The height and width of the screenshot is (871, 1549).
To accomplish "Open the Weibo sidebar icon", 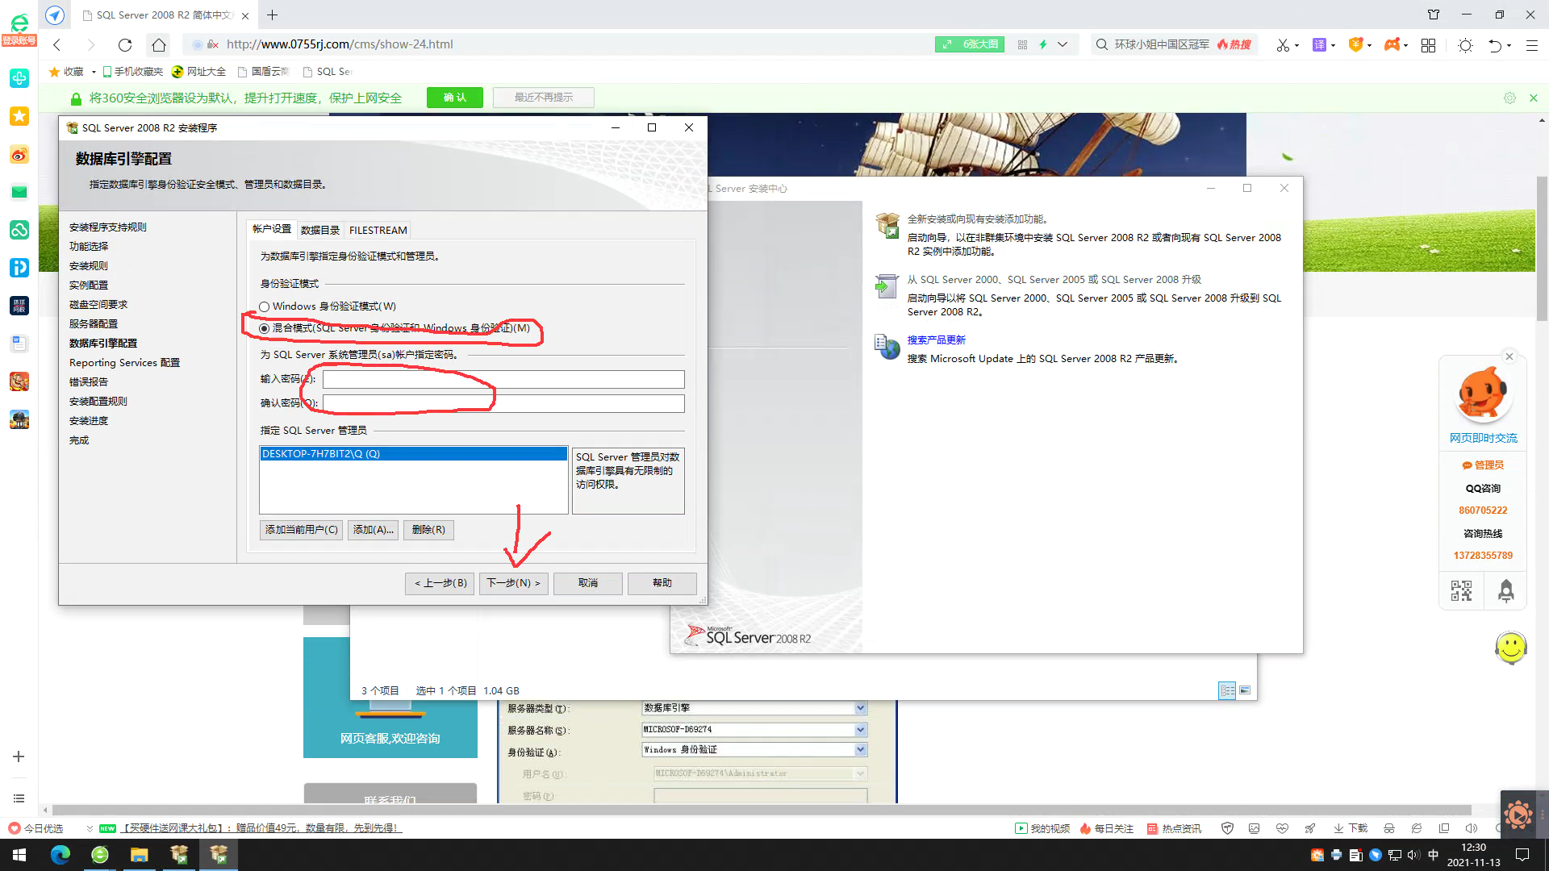I will coord(19,155).
